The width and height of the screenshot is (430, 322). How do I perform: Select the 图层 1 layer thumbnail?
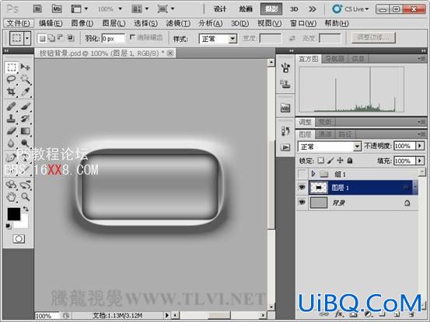[x=318, y=188]
